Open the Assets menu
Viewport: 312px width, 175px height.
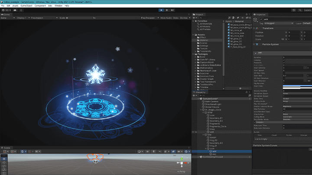(x=15, y=6)
